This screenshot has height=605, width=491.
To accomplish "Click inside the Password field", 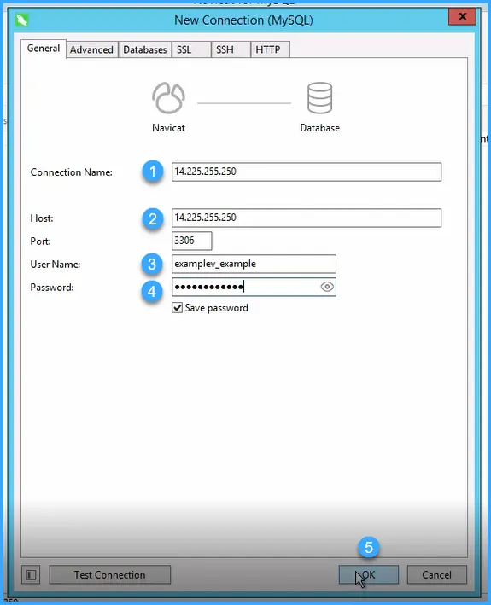I will pyautogui.click(x=254, y=287).
